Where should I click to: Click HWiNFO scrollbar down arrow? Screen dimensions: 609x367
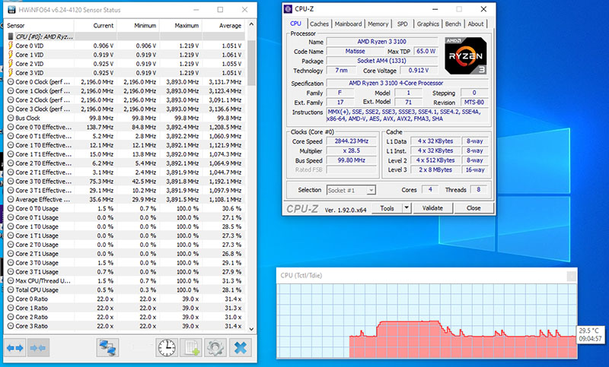point(251,329)
